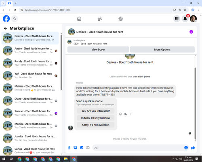Open Chrome profile icon
202x162 pixels.
[x=193, y=10]
